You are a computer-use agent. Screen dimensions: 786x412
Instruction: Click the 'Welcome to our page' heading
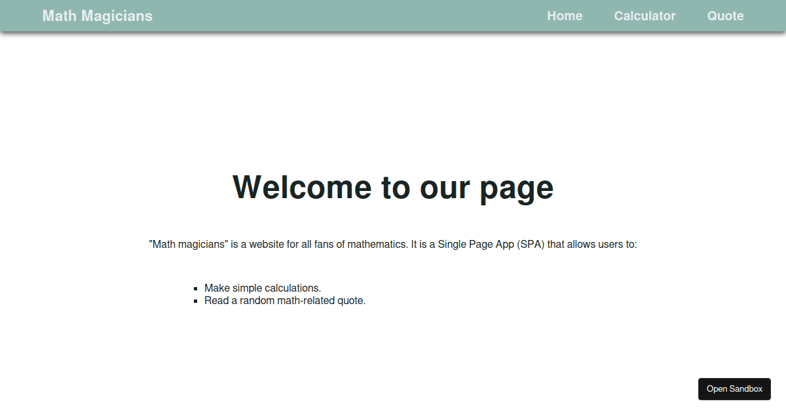pyautogui.click(x=393, y=187)
